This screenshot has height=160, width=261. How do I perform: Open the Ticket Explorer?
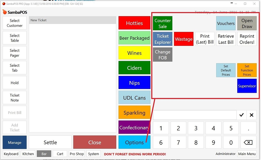[x=162, y=39]
